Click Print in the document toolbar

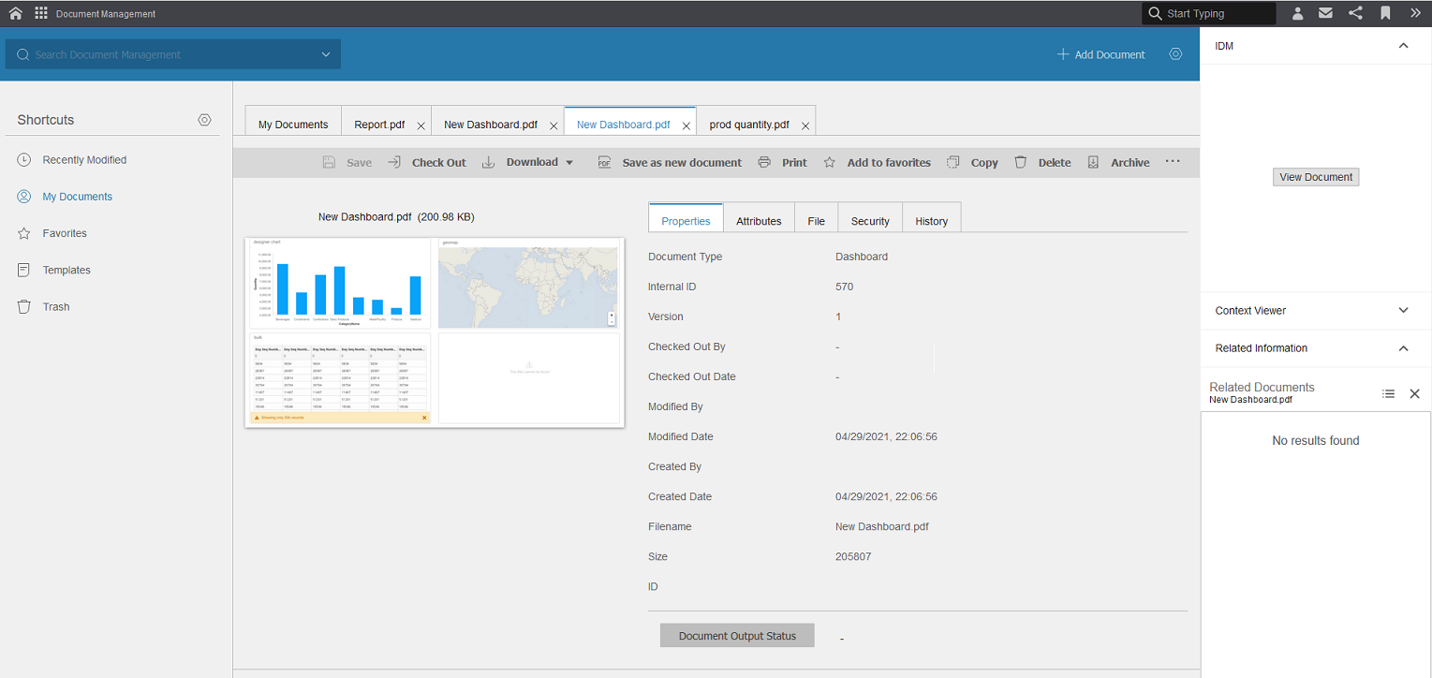point(782,162)
